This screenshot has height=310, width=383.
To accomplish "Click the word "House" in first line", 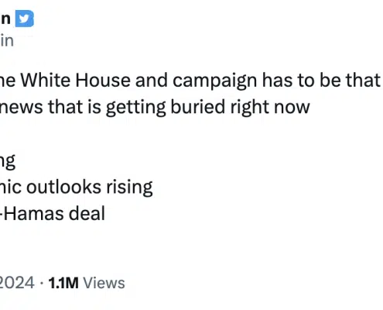I will 103,80.
